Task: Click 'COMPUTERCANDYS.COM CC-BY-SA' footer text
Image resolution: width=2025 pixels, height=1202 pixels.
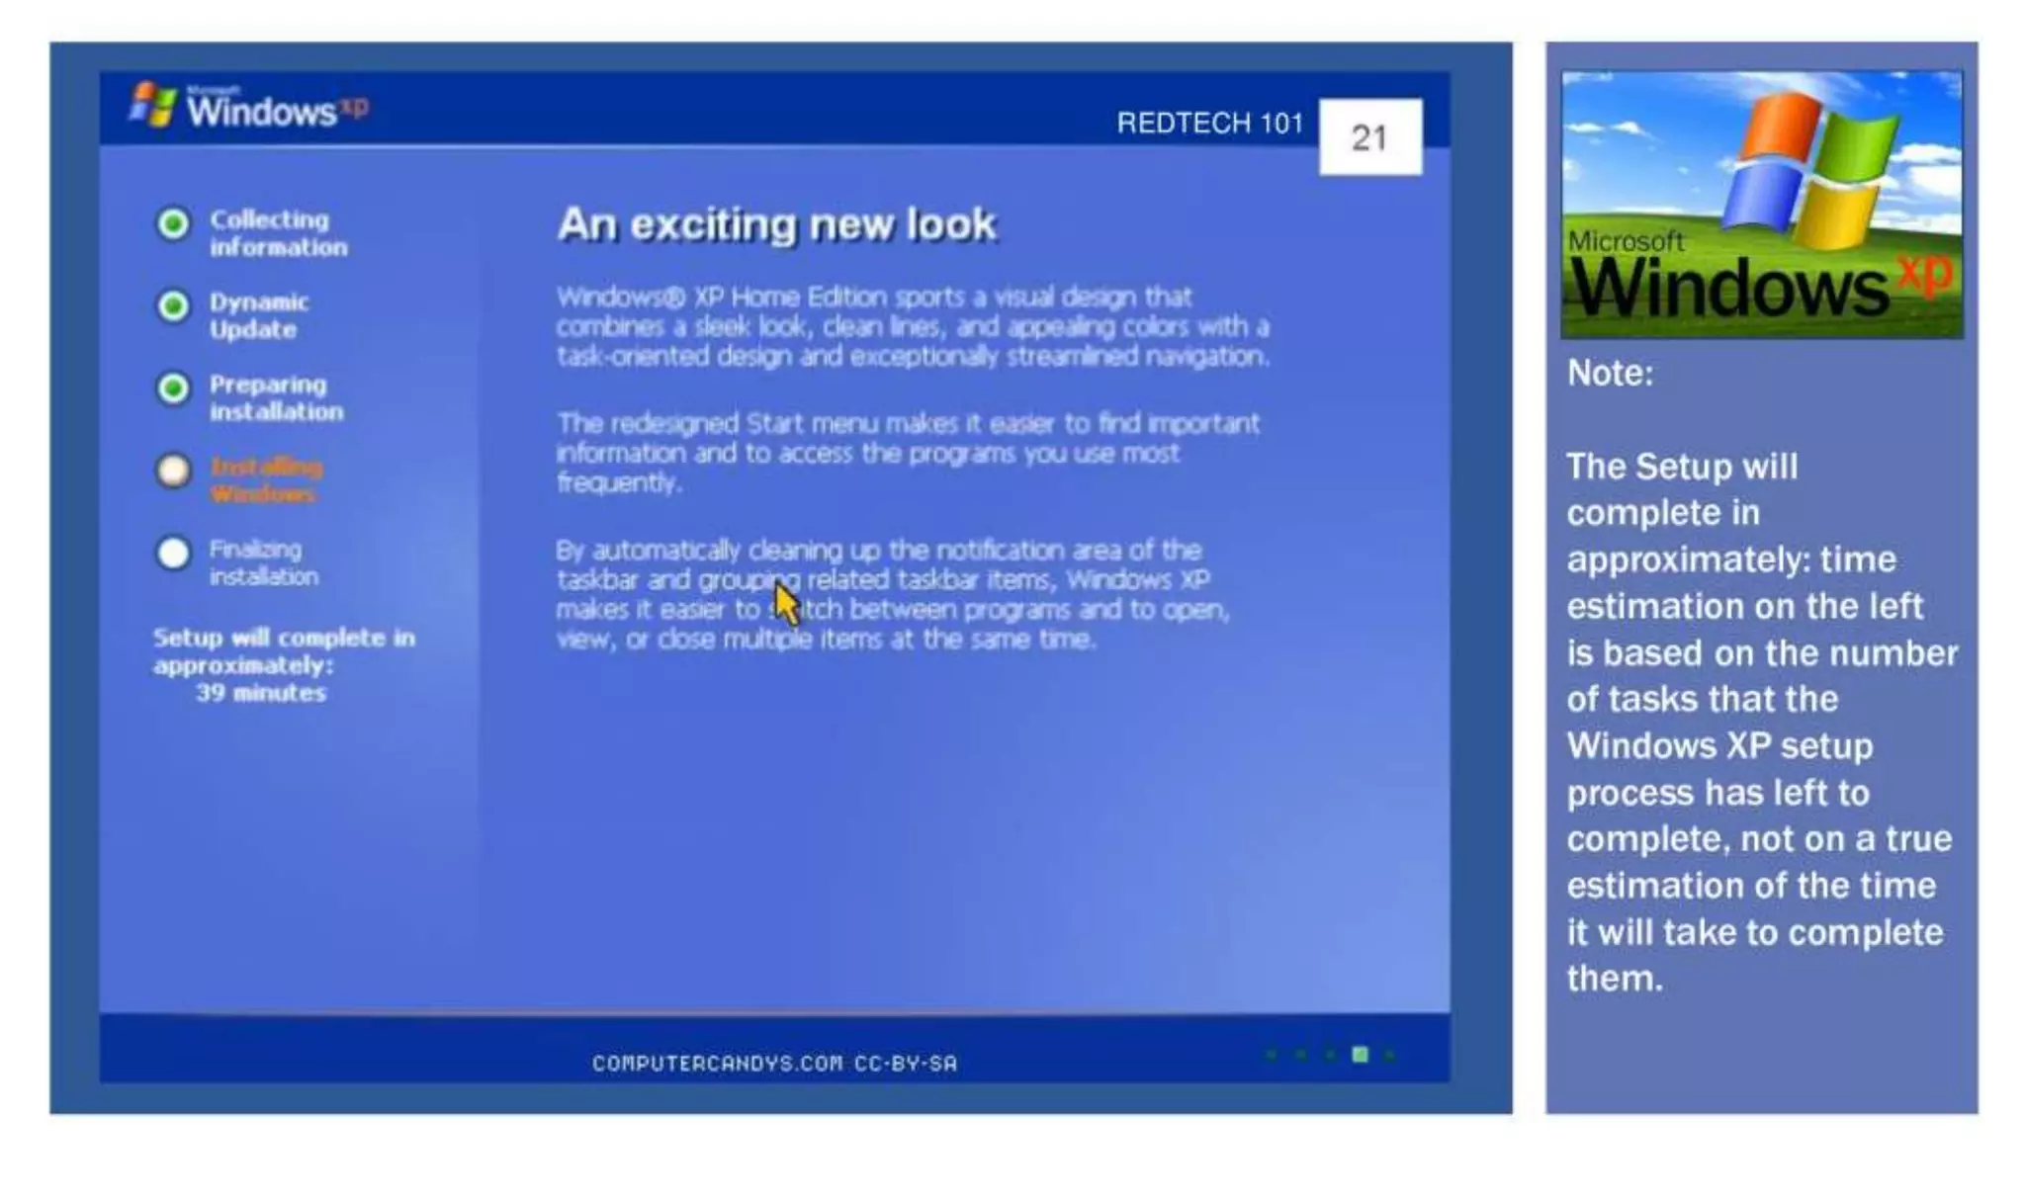Action: pos(775,1064)
